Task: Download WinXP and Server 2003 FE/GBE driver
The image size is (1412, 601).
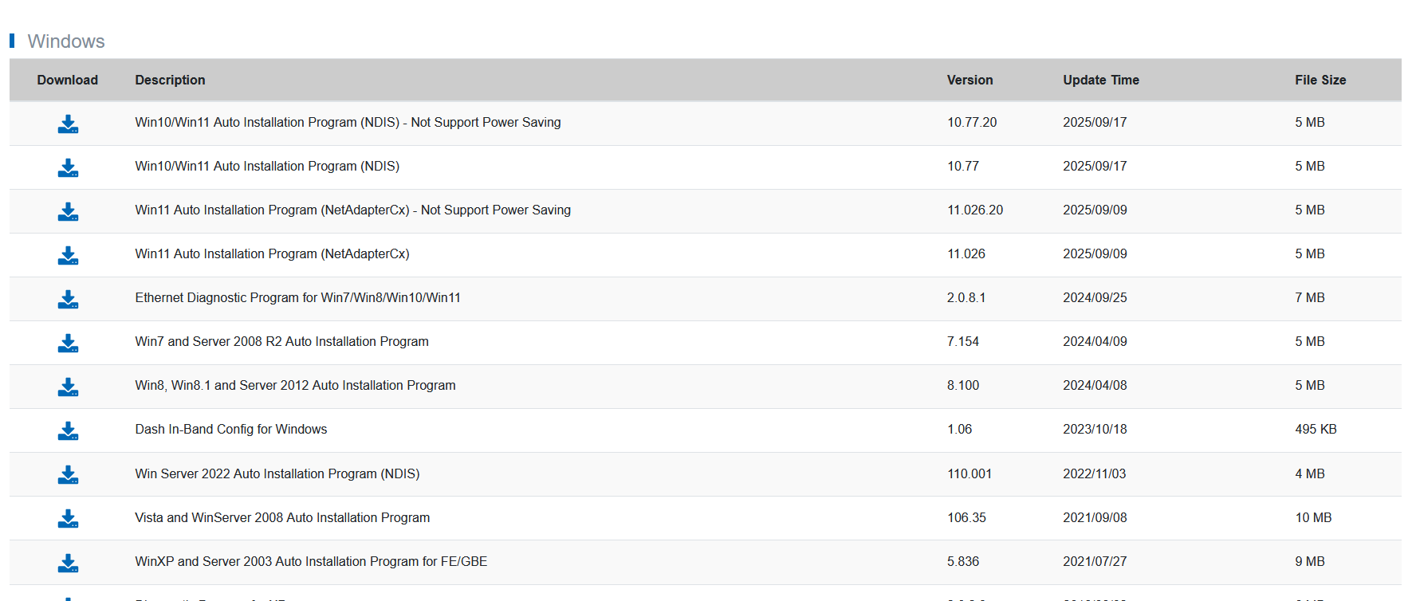Action: click(68, 563)
